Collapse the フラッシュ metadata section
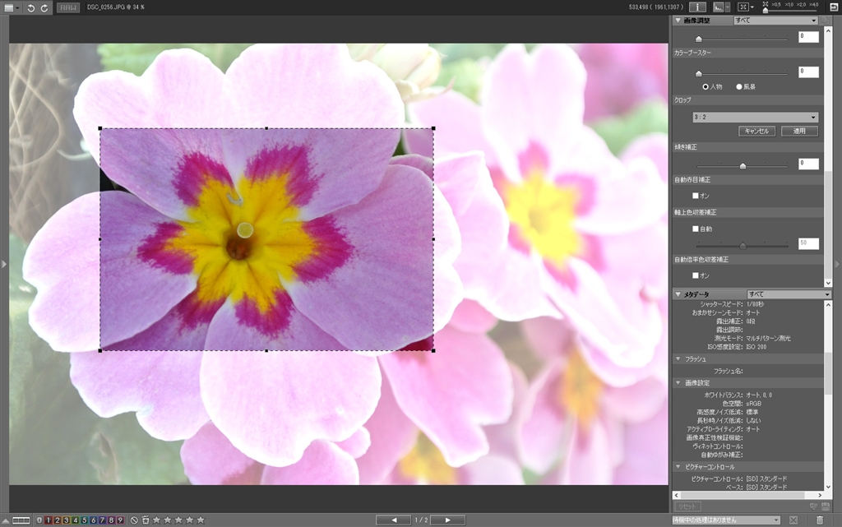Screen dimensions: 842x527 click(678, 358)
